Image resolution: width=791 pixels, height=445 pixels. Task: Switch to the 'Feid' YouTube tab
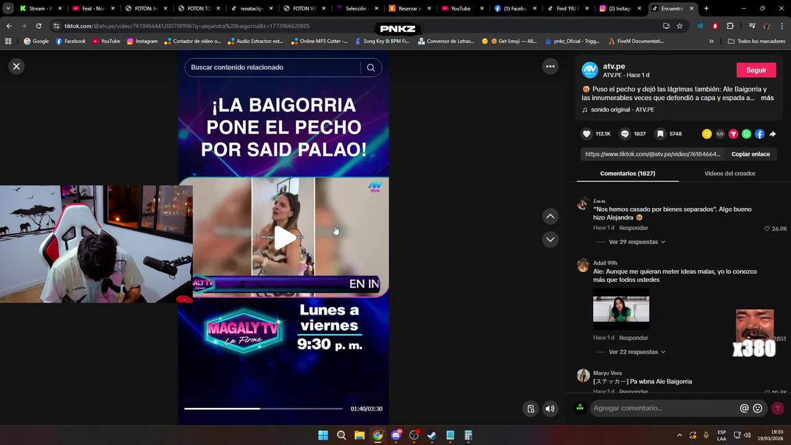point(93,9)
